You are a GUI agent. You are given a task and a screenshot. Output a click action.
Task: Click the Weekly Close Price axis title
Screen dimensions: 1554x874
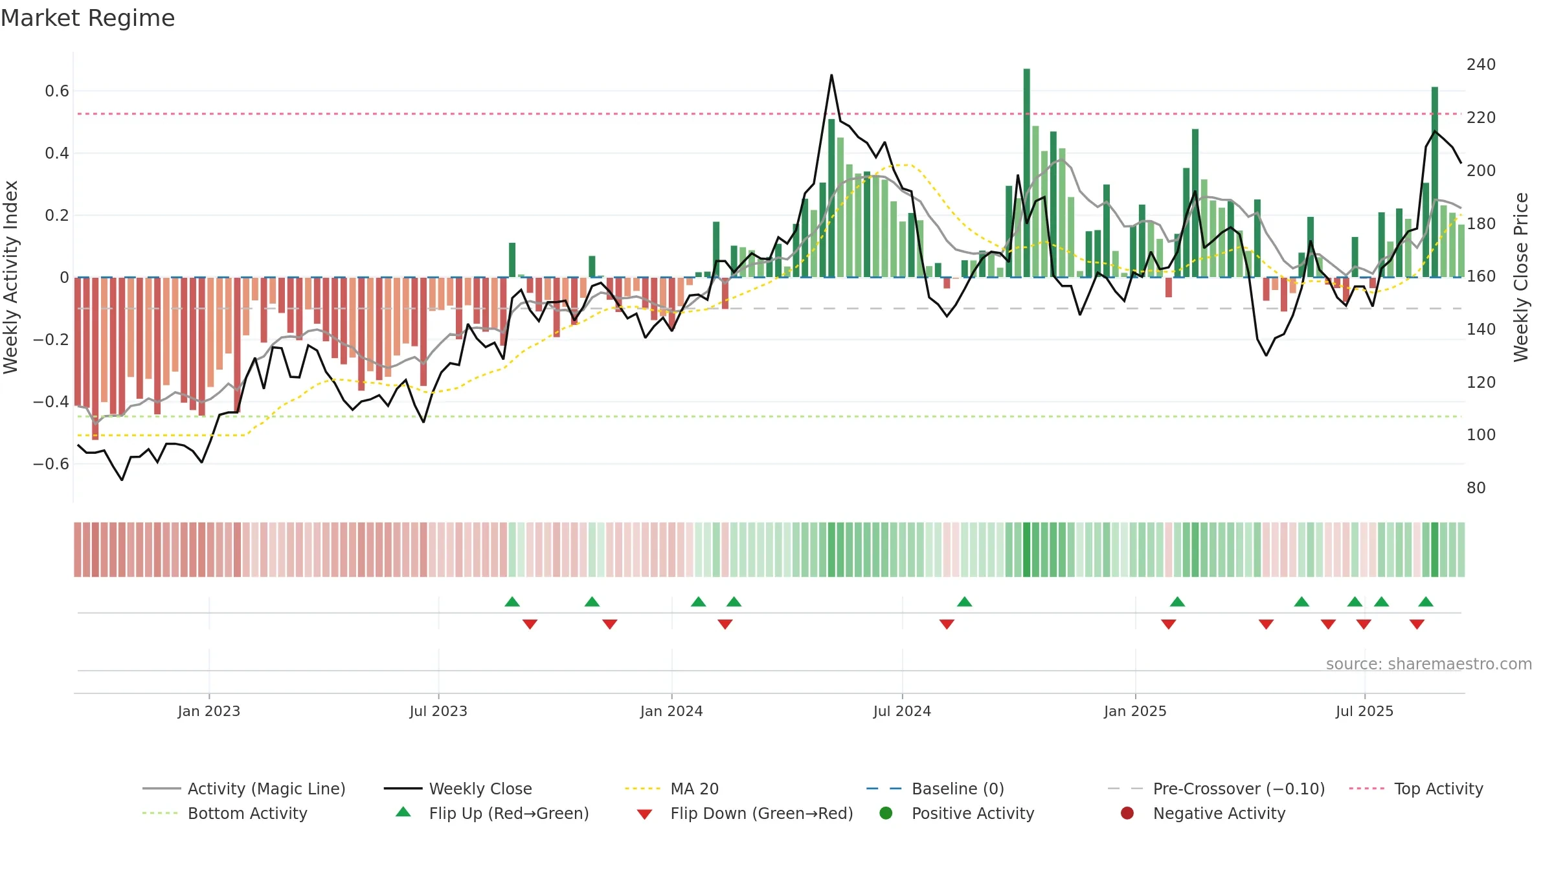(1521, 277)
